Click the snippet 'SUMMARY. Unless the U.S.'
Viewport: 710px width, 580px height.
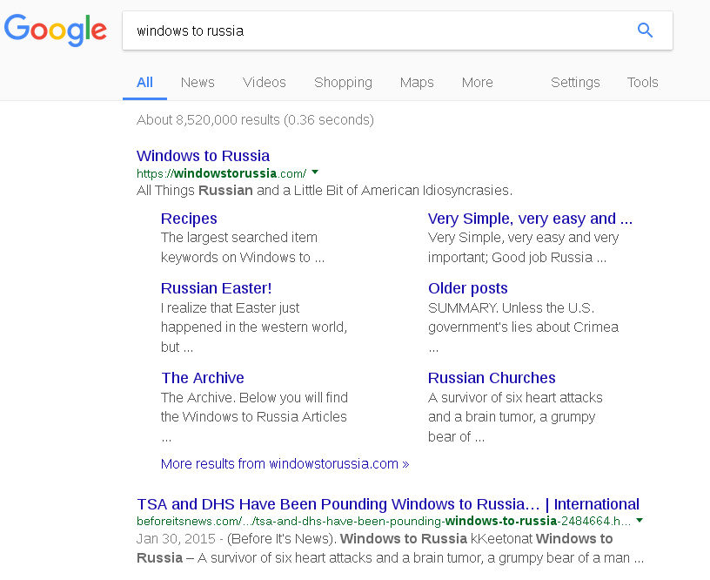(x=523, y=327)
